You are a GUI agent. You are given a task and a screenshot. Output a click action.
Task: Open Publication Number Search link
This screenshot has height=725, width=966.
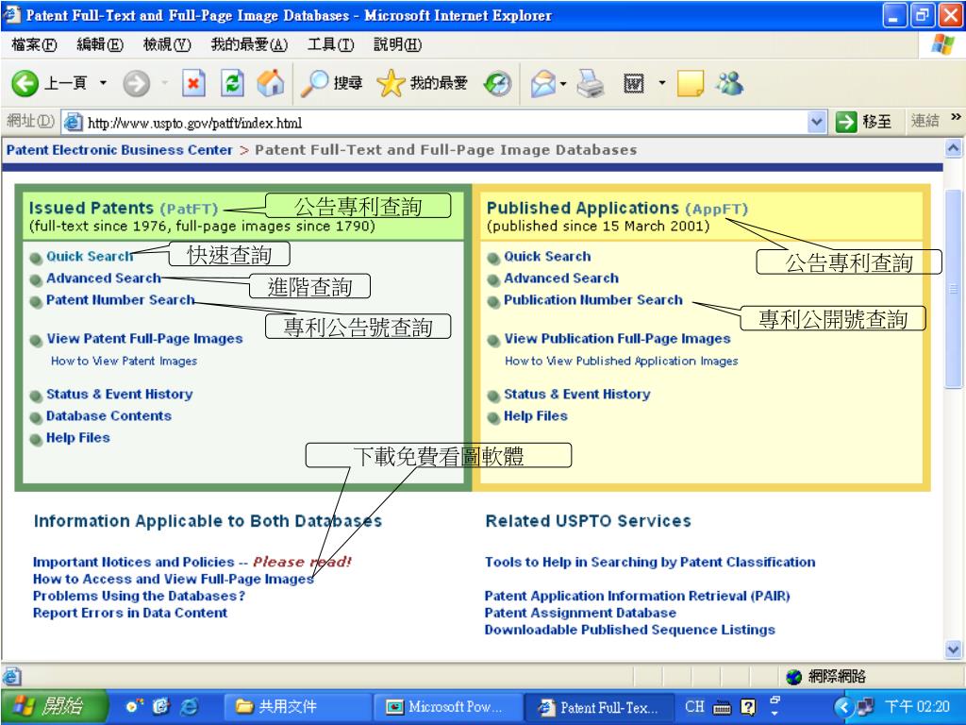593,299
